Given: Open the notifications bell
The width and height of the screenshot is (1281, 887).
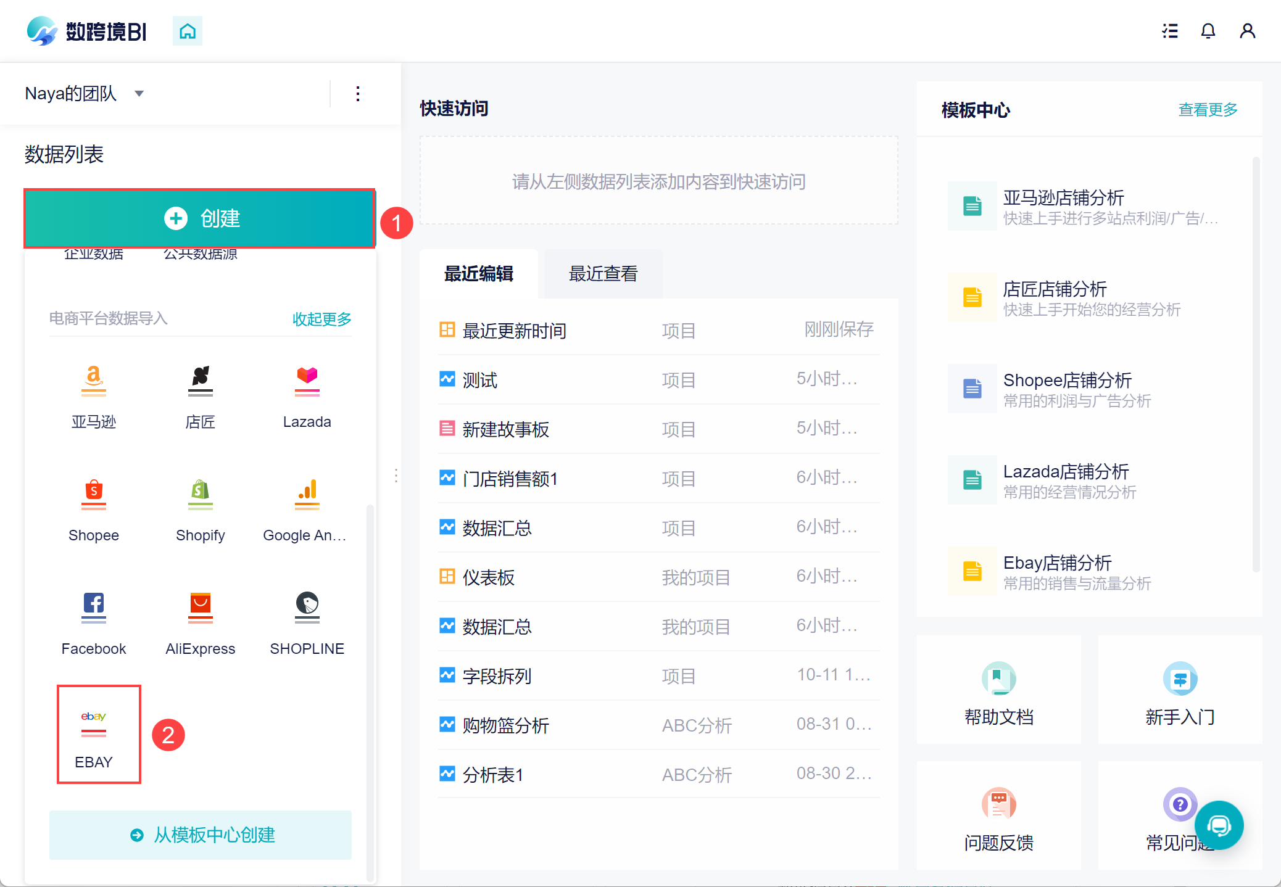Looking at the screenshot, I should pyautogui.click(x=1208, y=31).
